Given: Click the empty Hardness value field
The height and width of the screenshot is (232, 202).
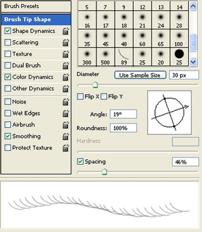Looking at the screenshot, I should (x=185, y=141).
